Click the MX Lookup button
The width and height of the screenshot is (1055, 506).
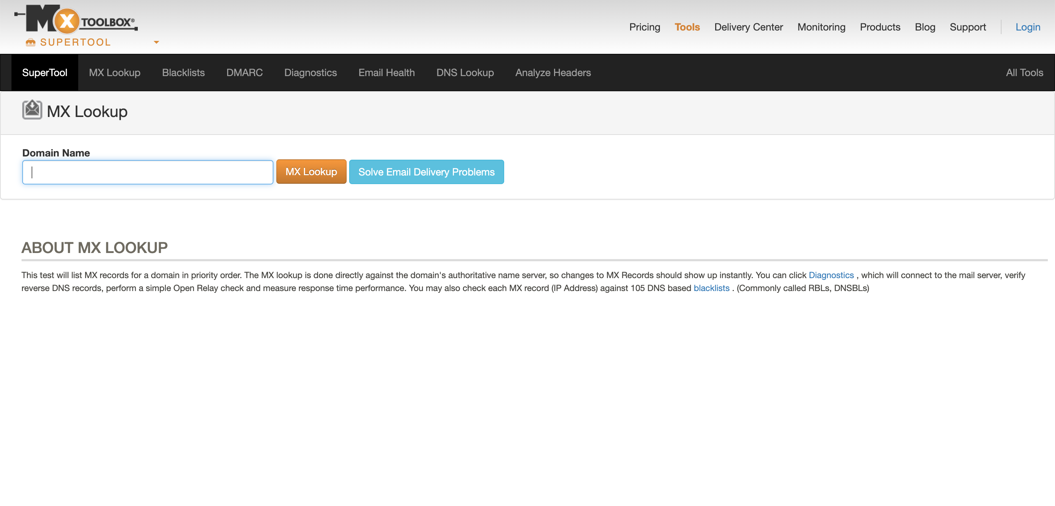click(x=311, y=172)
